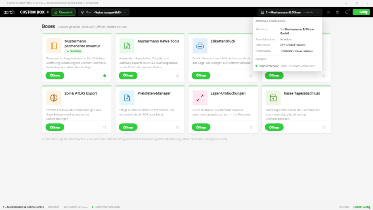Click the green status dot after CUSTOM BOX

[48, 12]
